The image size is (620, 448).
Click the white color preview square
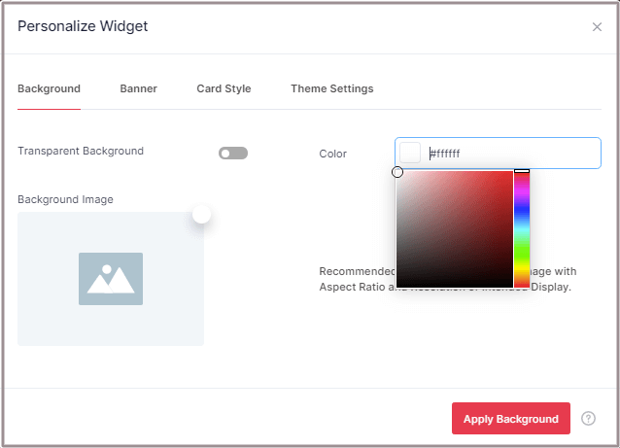pos(411,154)
